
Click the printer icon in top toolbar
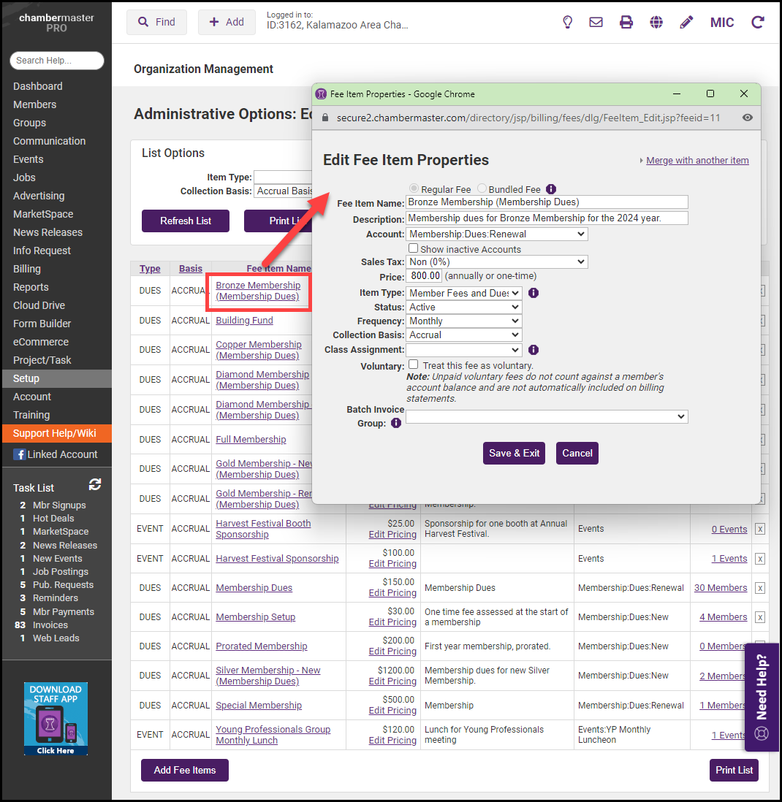[x=626, y=22]
